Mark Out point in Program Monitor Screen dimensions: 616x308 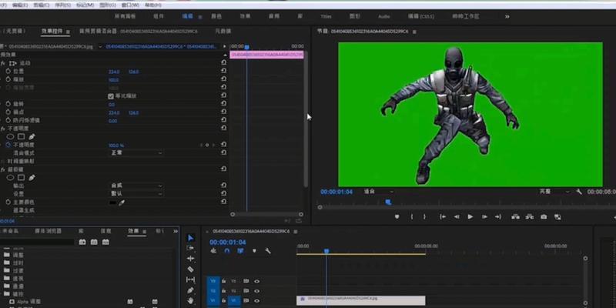pos(424,216)
